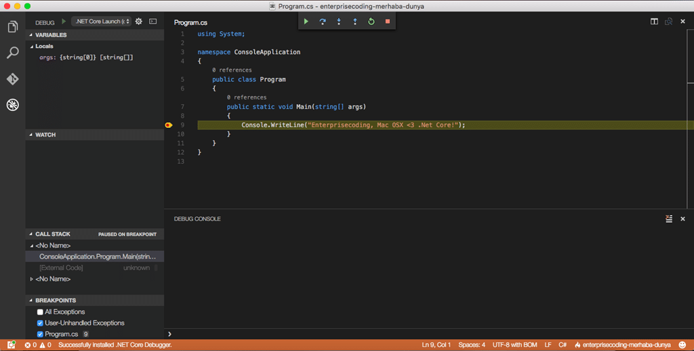694x351 pixels.
Task: Stop debugging with red square
Action: coord(388,21)
